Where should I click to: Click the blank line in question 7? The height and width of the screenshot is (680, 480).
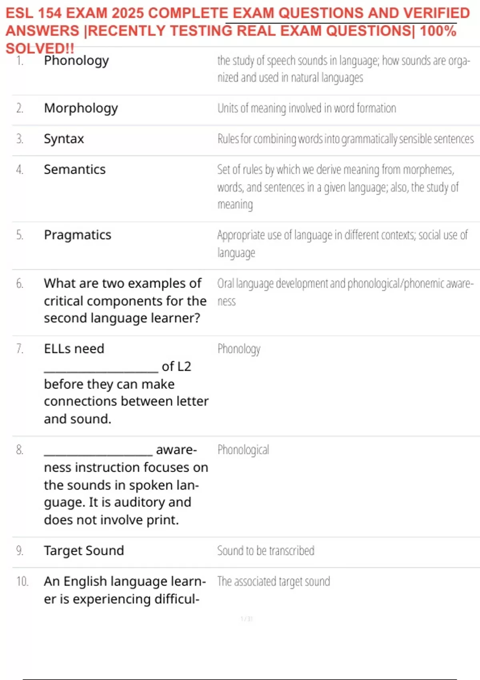101,368
